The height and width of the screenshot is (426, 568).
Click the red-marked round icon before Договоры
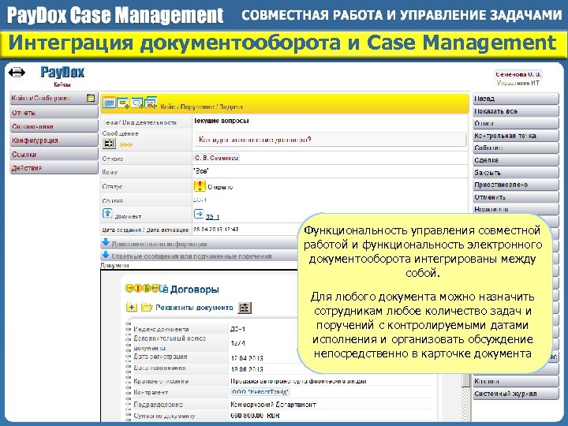pos(137,289)
